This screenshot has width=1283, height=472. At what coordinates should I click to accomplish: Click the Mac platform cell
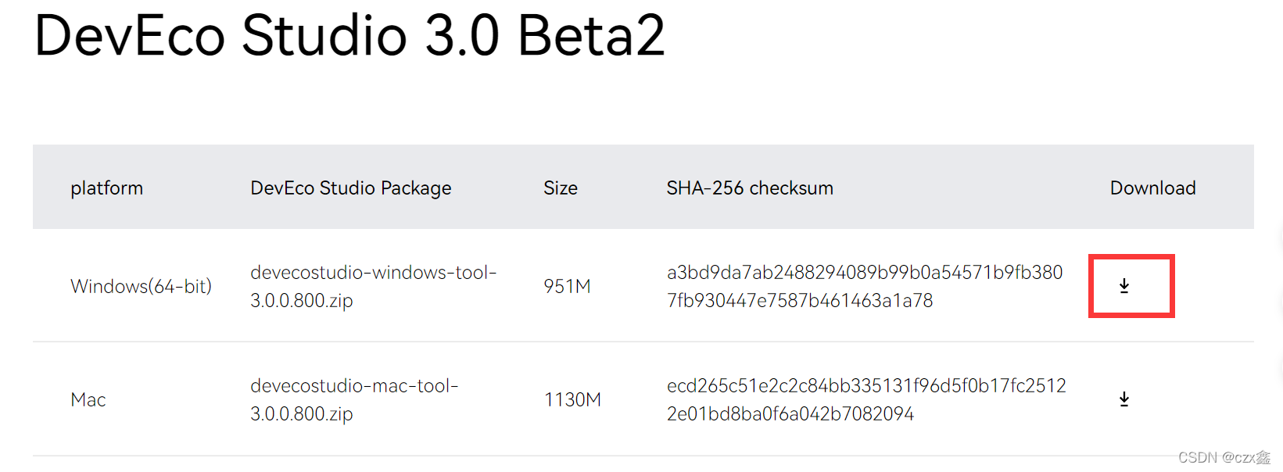tap(88, 400)
